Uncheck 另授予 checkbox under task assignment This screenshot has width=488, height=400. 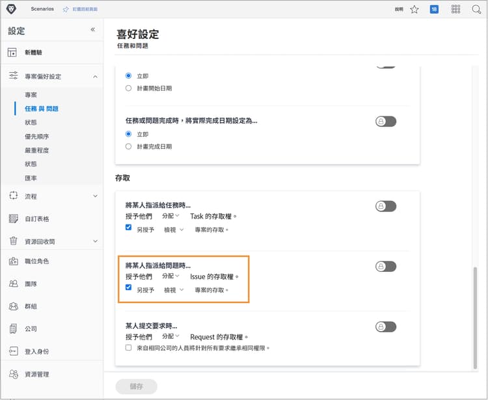tap(128, 228)
